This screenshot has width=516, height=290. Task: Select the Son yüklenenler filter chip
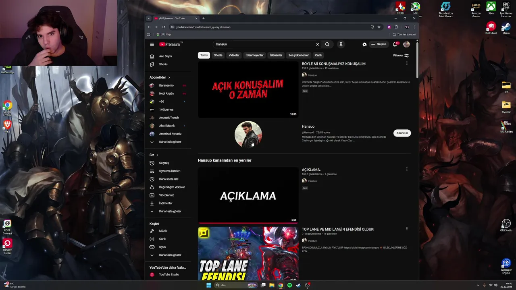click(x=299, y=55)
